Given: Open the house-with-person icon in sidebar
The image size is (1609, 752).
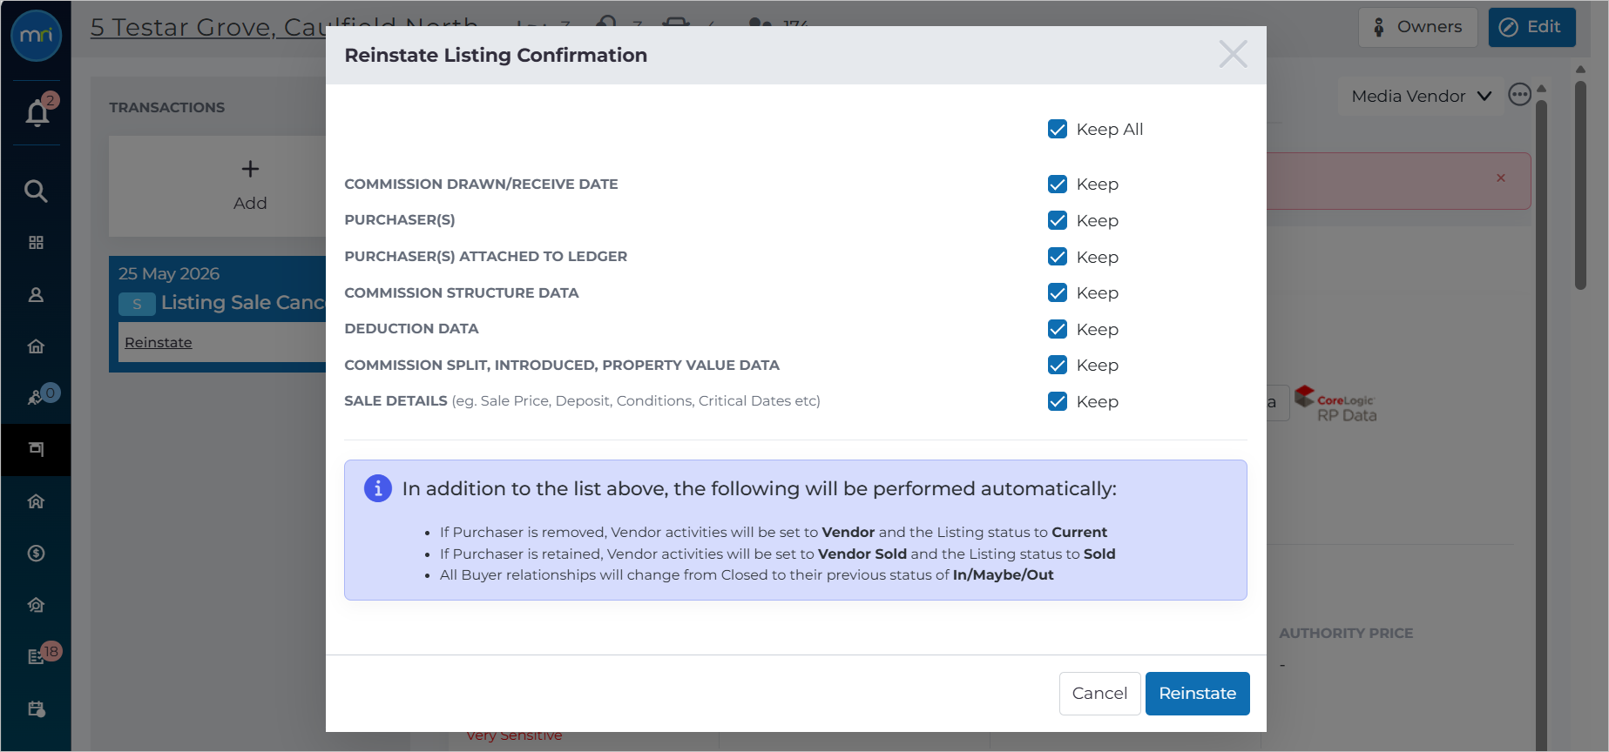Looking at the screenshot, I should [36, 605].
